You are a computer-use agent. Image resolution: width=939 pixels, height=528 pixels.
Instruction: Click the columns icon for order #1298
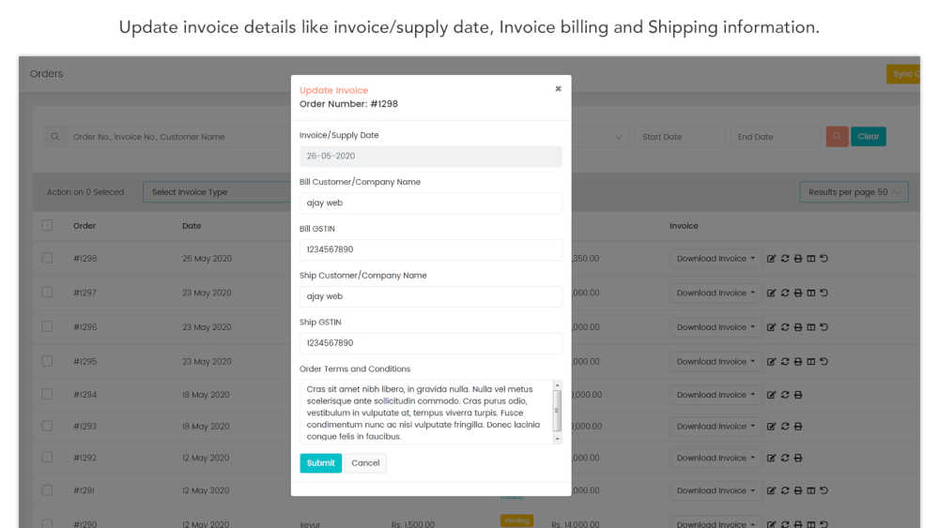point(811,258)
